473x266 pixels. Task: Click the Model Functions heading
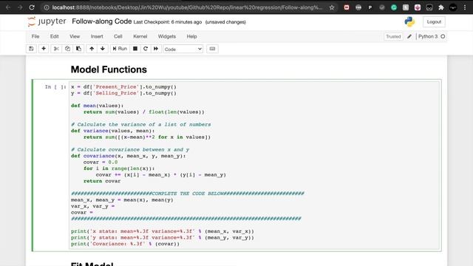click(x=109, y=69)
